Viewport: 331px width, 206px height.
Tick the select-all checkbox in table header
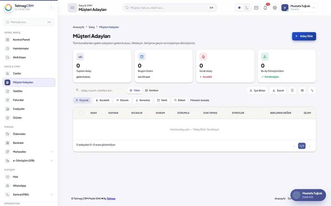81,113
